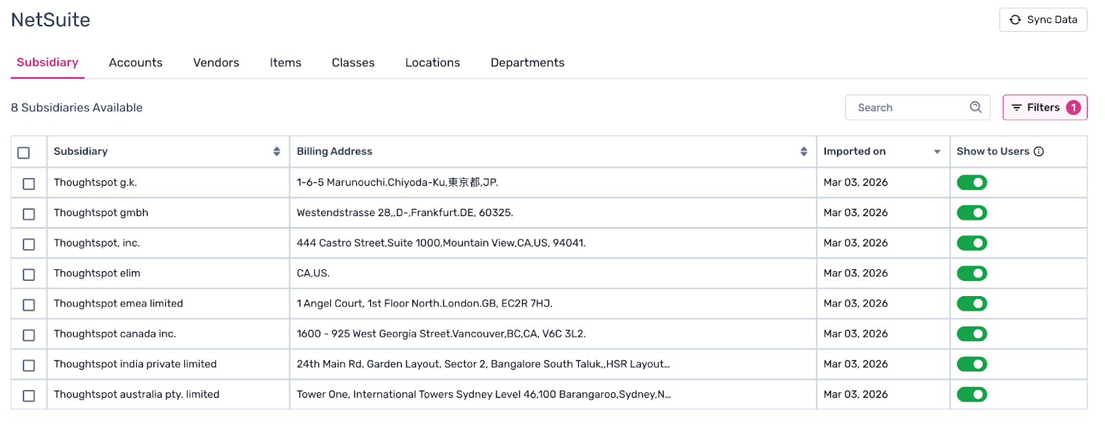The height and width of the screenshot is (439, 1105).
Task: Click the 8 Subsidiaries Available label
Action: coord(77,108)
